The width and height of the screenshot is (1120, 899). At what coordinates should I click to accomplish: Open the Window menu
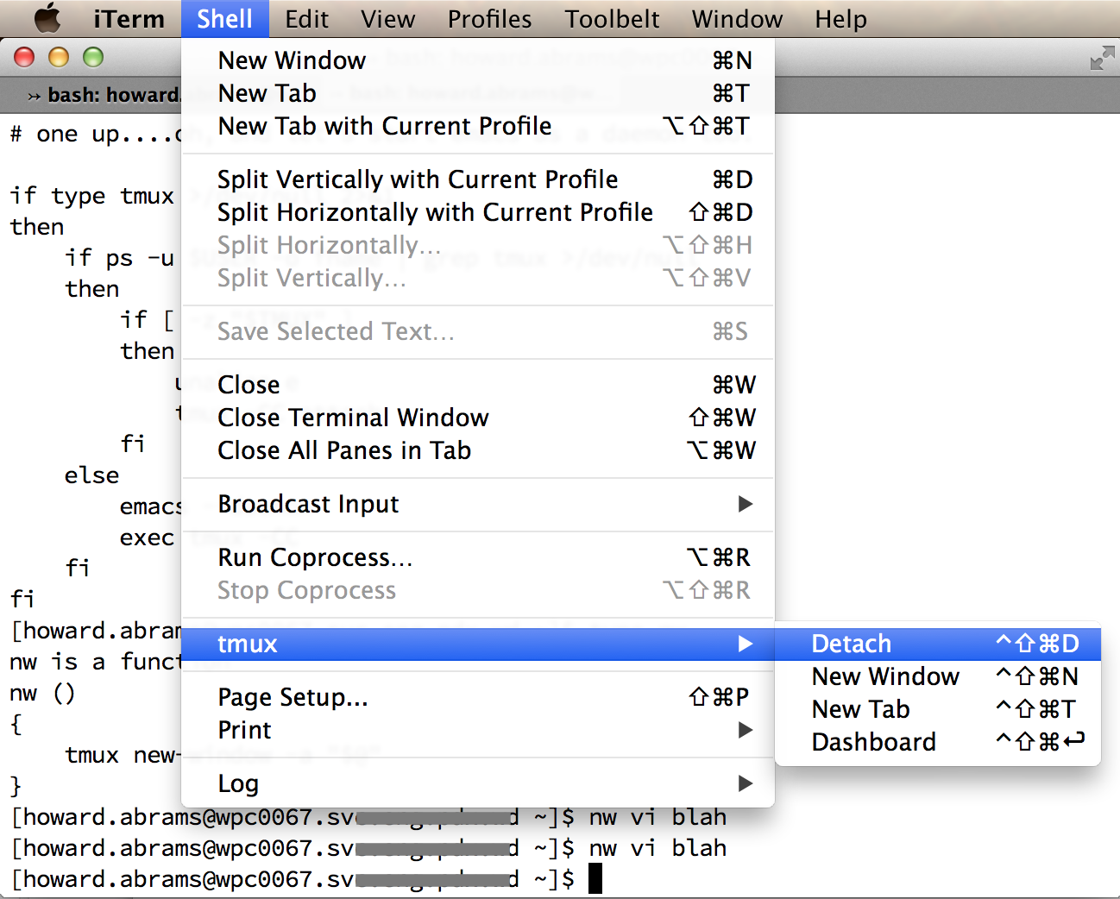[x=737, y=18]
